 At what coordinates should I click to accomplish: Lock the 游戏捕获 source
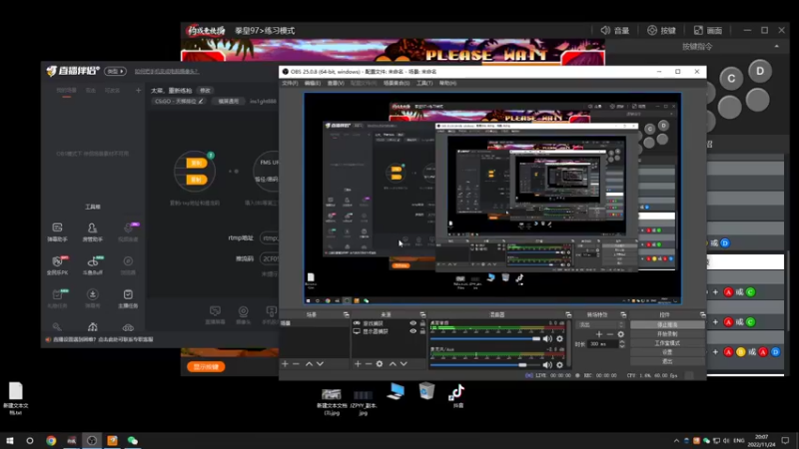(x=422, y=323)
